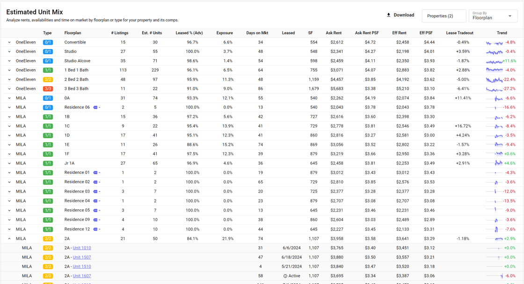This screenshot has height=284, width=524.
Task: Expand the OneEleven Studio row
Action: (x=9, y=52)
